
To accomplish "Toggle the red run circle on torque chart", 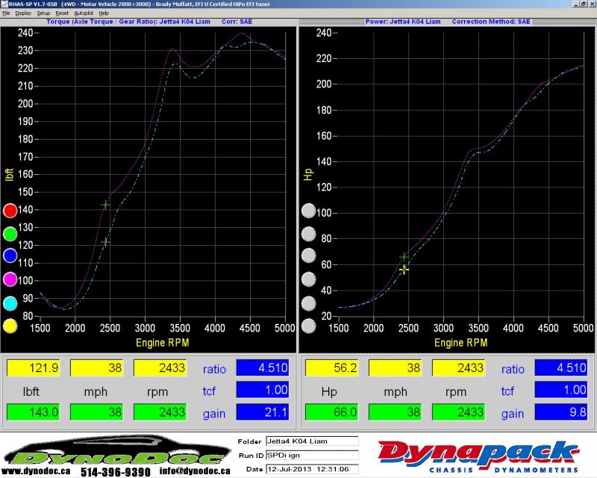I will pyautogui.click(x=10, y=211).
